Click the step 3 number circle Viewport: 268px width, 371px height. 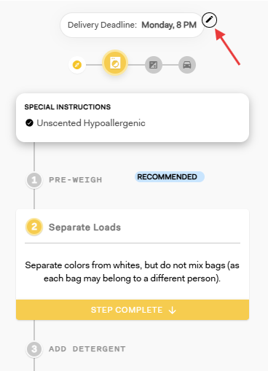click(34, 349)
